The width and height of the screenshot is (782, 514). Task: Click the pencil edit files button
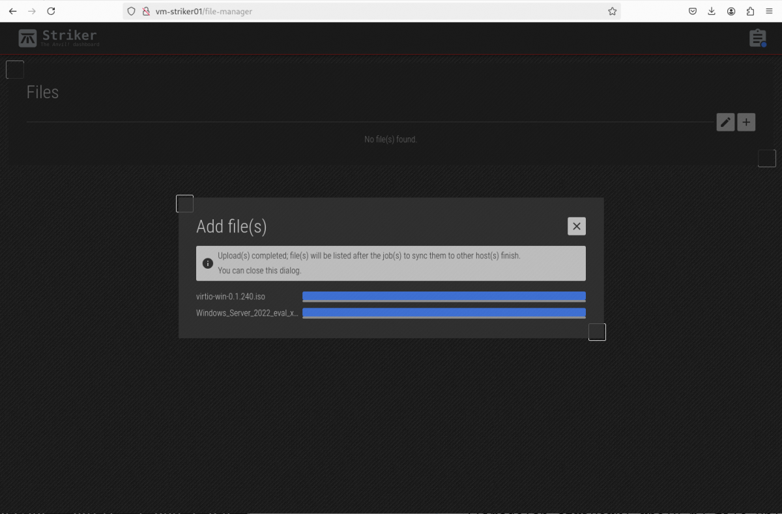[725, 122]
